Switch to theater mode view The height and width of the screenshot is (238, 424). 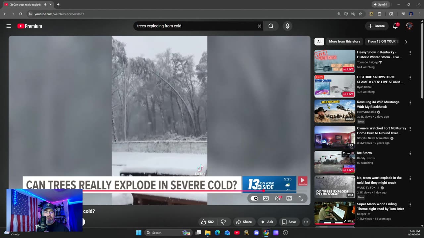[289, 198]
